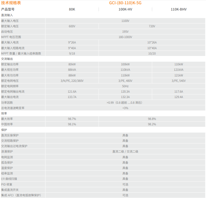Click the 720V rated input voltage cell
Screen dimensions: 206x198
click(x=152, y=26)
